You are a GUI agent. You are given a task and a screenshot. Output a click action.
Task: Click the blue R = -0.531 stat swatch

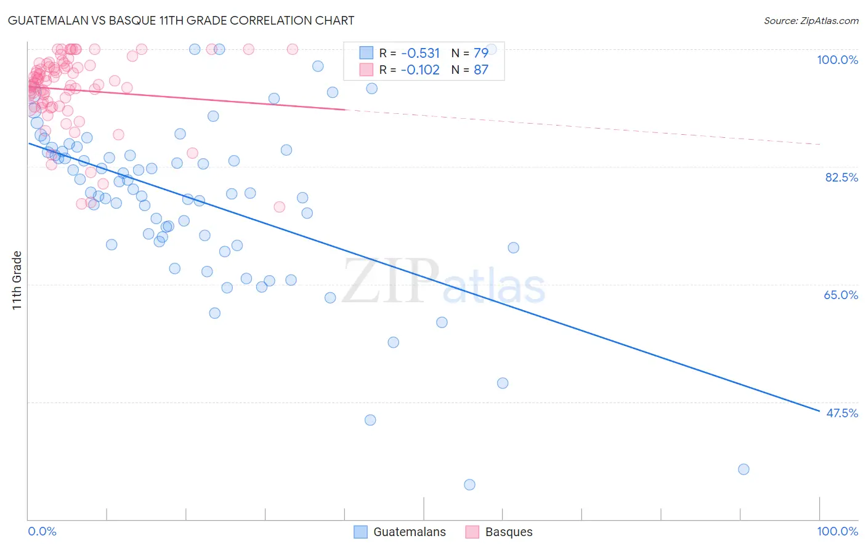[366, 53]
